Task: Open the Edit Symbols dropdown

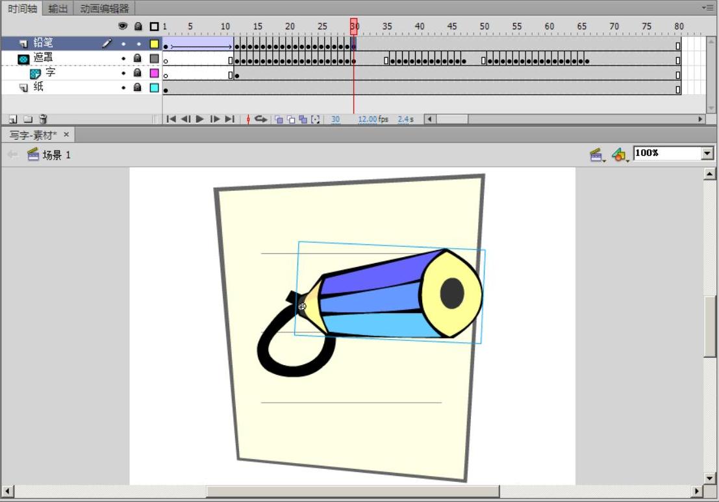Action: 620,155
